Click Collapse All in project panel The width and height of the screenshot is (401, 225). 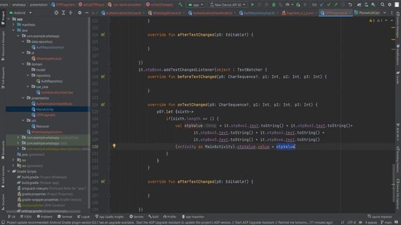pyautogui.click(x=71, y=12)
